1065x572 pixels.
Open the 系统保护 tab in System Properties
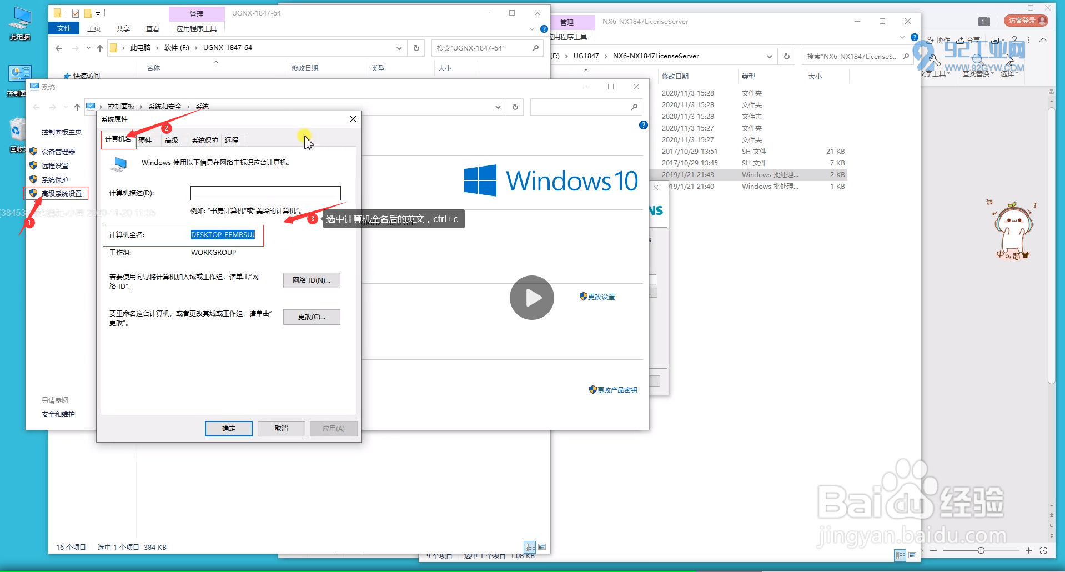[205, 141]
